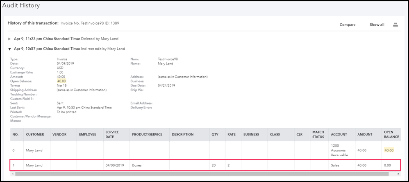
Task: Click the Audit History page title
Action: pyautogui.click(x=21, y=5)
